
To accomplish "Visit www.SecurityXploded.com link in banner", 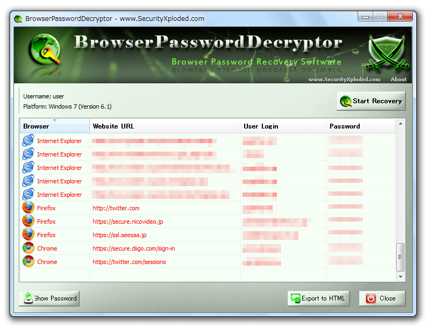I will (344, 80).
